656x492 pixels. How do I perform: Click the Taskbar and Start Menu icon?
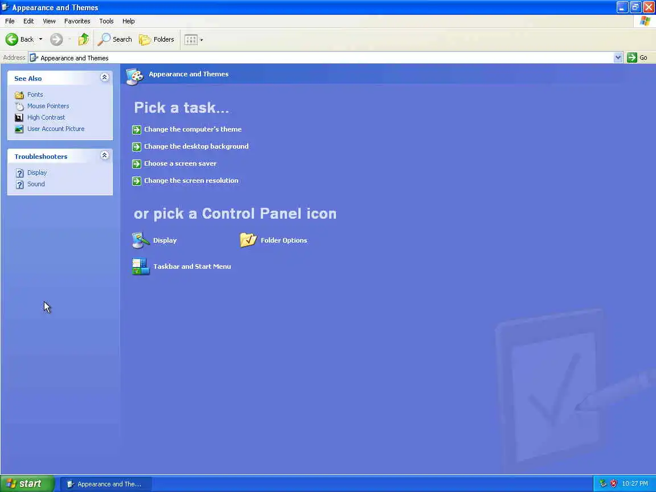[x=141, y=266]
